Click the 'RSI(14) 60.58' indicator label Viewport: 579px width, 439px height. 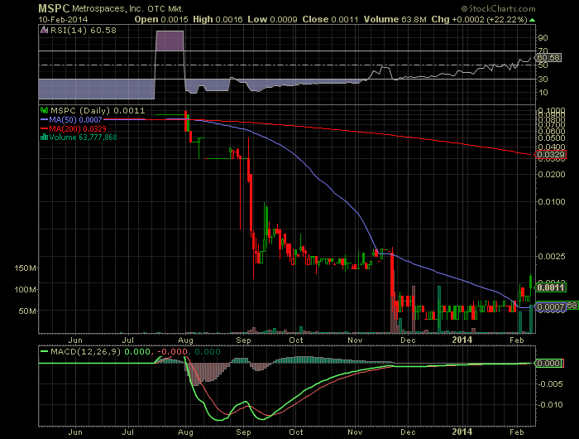(x=83, y=31)
